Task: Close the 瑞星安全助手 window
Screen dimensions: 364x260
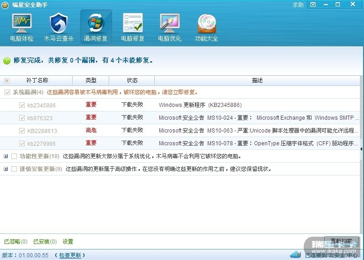Action: [x=353, y=4]
